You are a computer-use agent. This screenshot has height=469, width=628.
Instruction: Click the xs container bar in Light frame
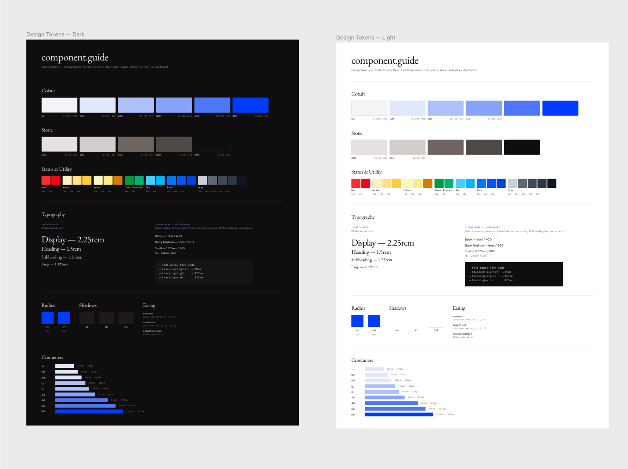pyautogui.click(x=374, y=369)
